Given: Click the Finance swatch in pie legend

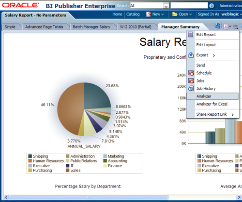Looking at the screenshot, I should tap(105, 166).
